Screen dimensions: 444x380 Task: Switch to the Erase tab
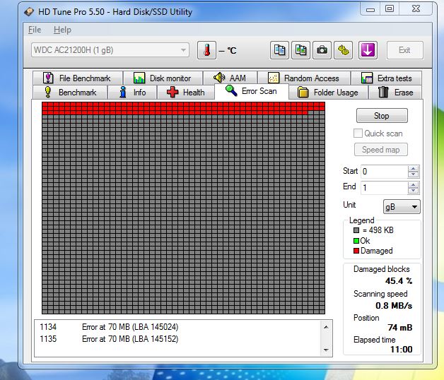395,93
